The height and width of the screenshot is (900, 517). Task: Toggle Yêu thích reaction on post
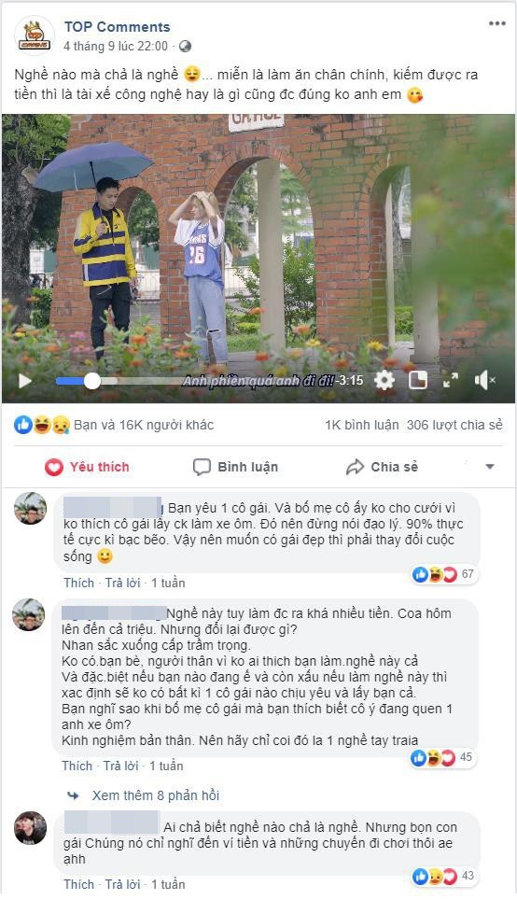coord(87,467)
